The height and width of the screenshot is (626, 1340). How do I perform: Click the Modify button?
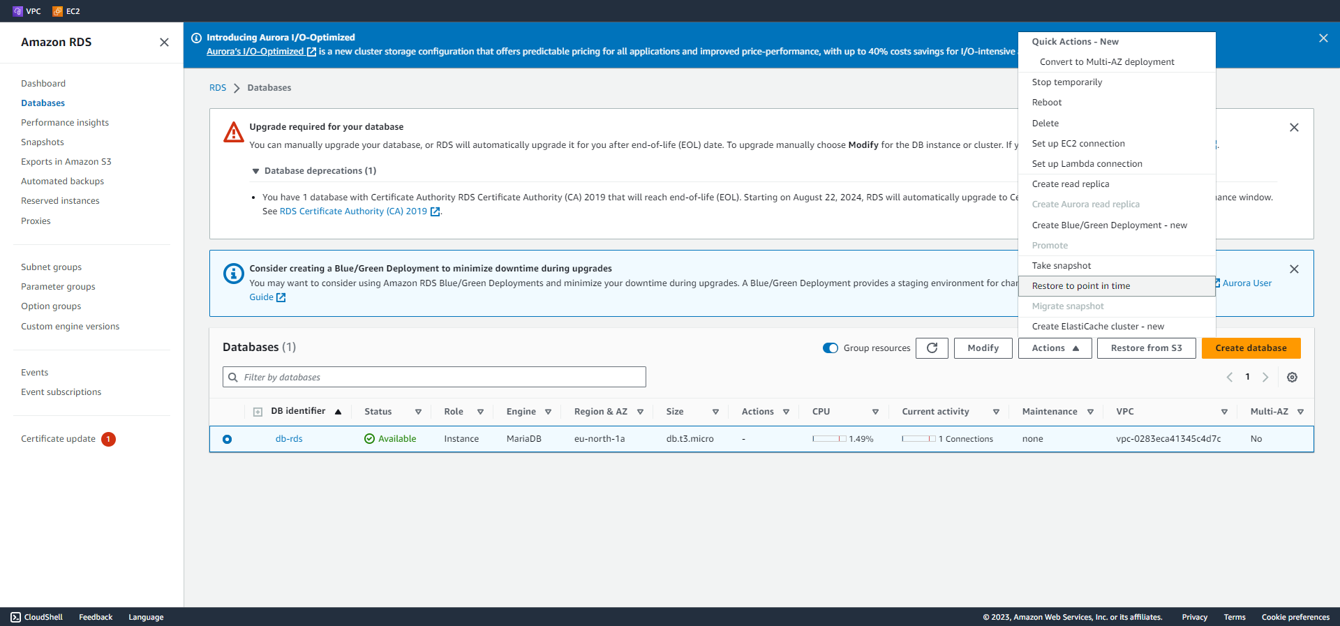click(x=983, y=348)
